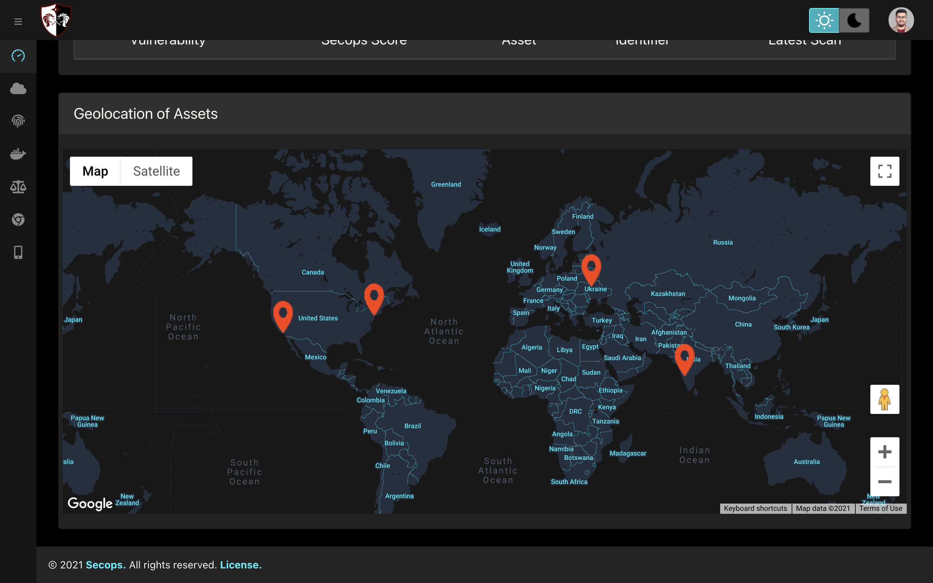Screen dimensions: 933x583
Task: Open the Keyboard shortcuts dialog
Action: pyautogui.click(x=755, y=508)
